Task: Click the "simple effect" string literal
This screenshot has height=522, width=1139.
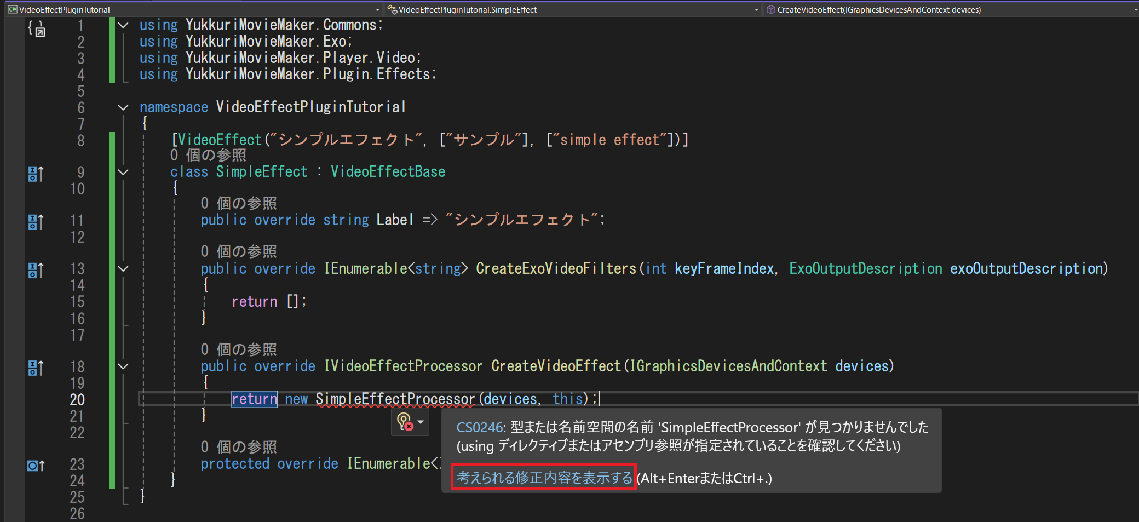Action: tap(611, 140)
